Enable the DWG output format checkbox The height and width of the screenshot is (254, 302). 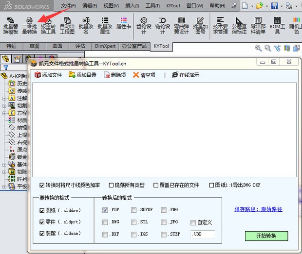coord(105,222)
